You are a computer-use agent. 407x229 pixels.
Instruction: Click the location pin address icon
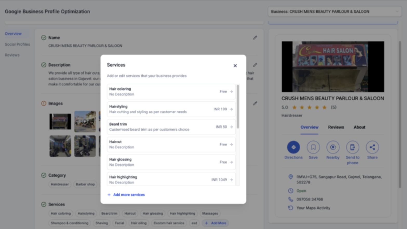tap(291, 177)
